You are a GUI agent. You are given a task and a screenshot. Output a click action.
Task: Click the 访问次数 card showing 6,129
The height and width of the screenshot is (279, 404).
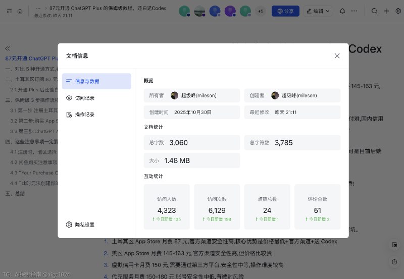point(217,207)
